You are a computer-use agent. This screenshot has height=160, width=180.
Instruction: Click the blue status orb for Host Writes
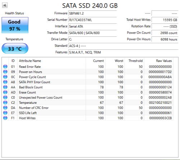coord(5,118)
